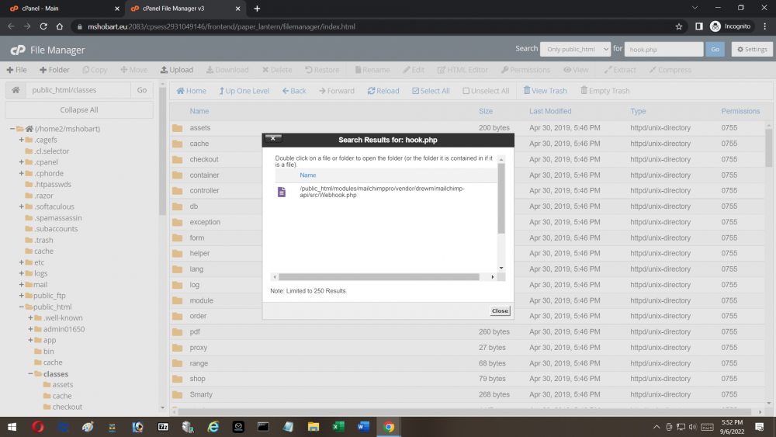Select the Webhook.php search result file icon
The image size is (776, 437).
coord(282,192)
